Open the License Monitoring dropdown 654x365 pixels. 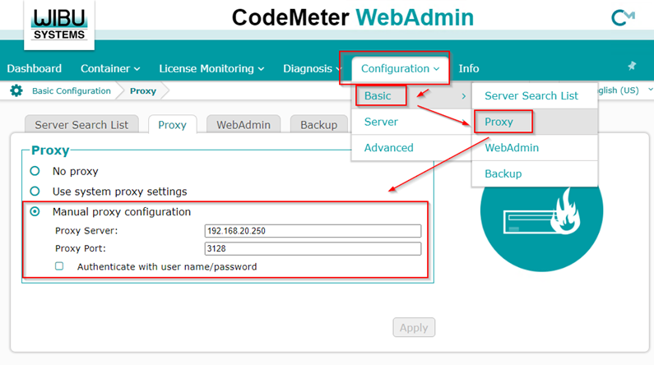(211, 68)
